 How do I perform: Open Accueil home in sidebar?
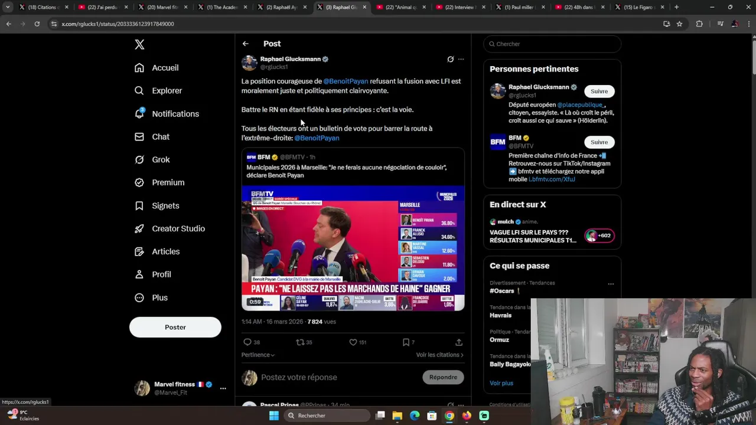(157, 68)
